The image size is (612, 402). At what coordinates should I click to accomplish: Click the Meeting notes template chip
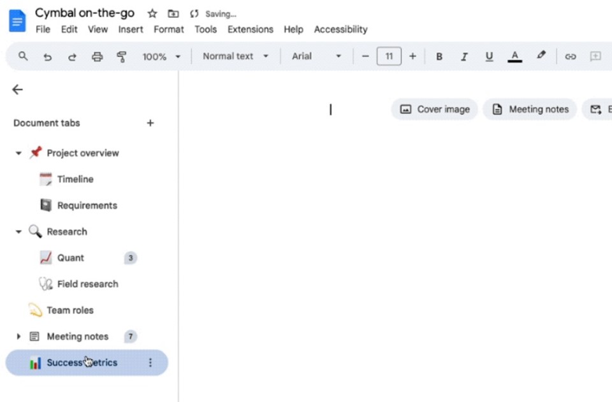[x=530, y=110]
